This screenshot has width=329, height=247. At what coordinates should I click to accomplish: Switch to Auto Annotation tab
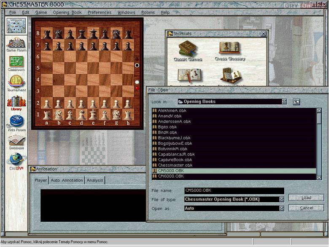tap(67, 180)
